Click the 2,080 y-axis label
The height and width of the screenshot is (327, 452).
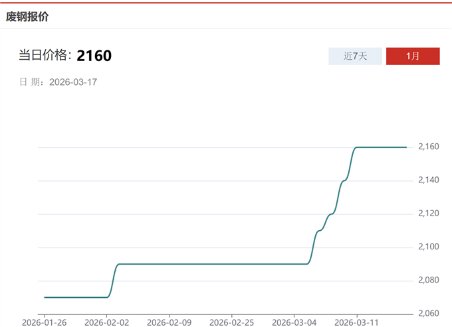click(428, 281)
